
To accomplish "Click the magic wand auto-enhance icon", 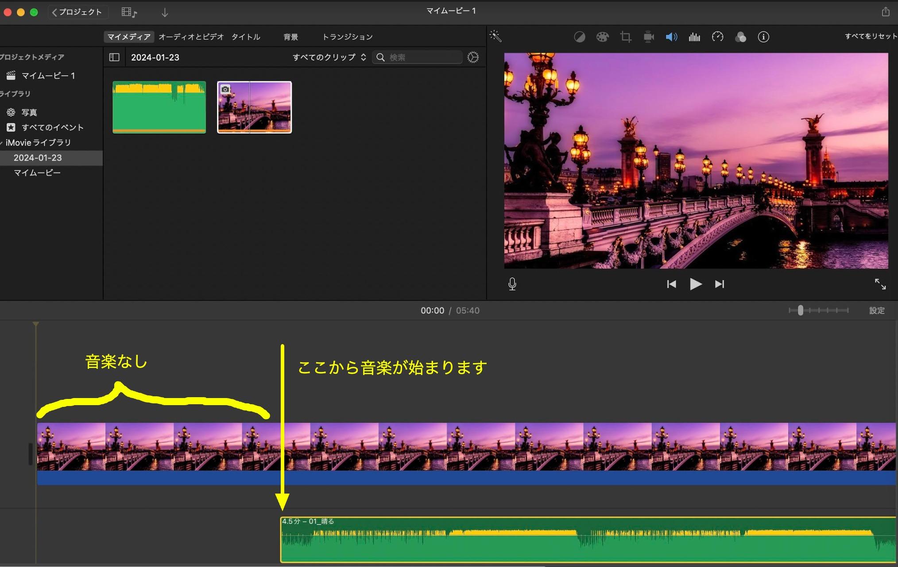I will (x=495, y=36).
